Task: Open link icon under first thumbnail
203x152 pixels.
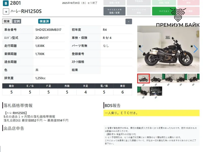Action: [x=143, y=85]
